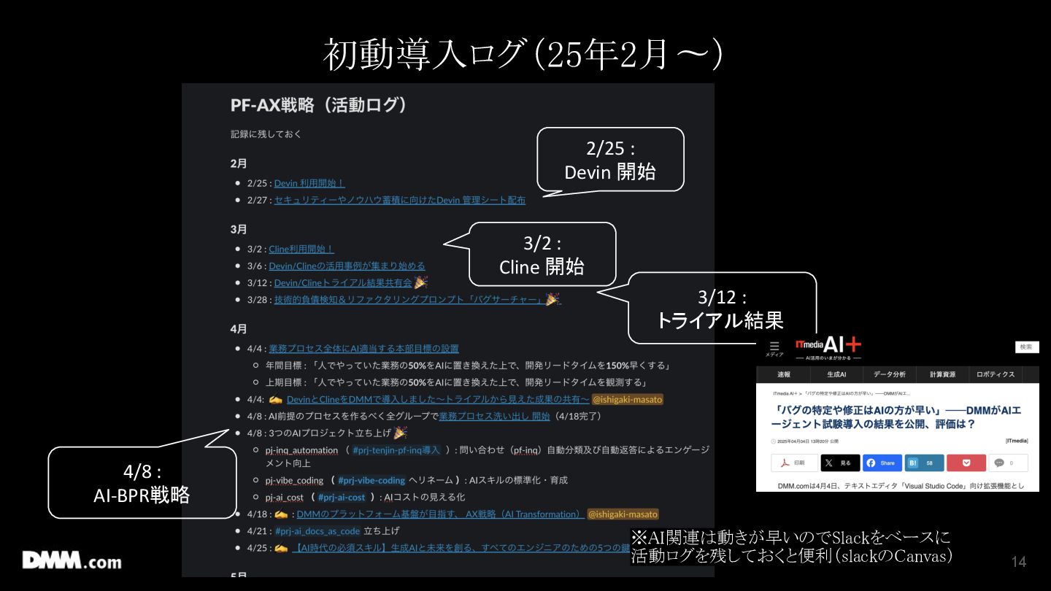Open the 計算資源 tab in ITmedia nav
The image size is (1051, 591).
click(x=942, y=374)
